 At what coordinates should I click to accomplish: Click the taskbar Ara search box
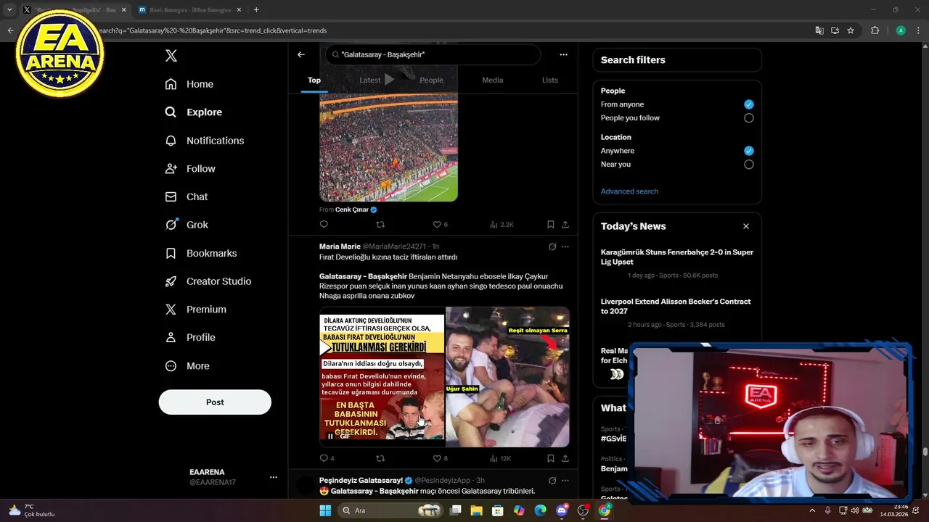[x=390, y=510]
